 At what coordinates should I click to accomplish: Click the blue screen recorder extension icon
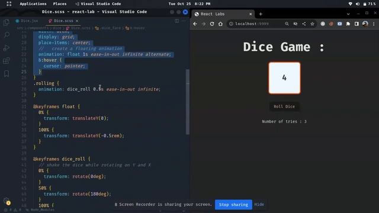(x=339, y=24)
